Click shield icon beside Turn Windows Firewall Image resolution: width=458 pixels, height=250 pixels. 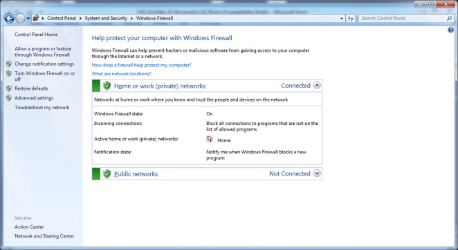point(9,73)
